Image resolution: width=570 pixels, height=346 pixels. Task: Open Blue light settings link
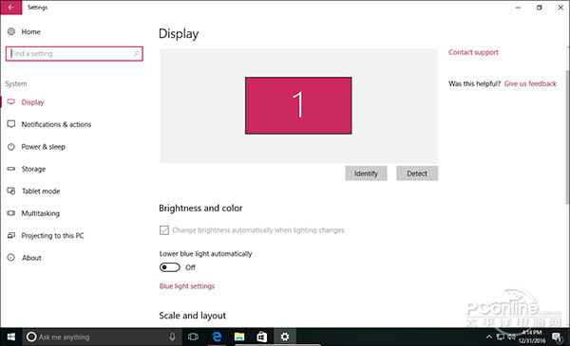[187, 286]
